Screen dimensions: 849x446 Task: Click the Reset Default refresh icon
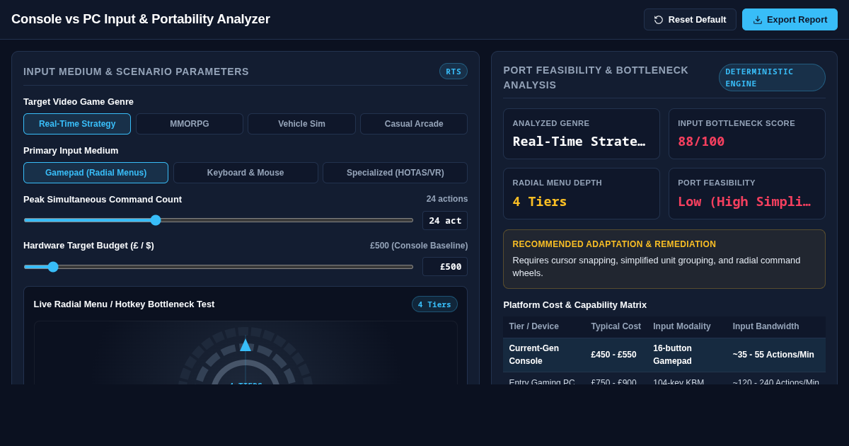pyautogui.click(x=659, y=20)
